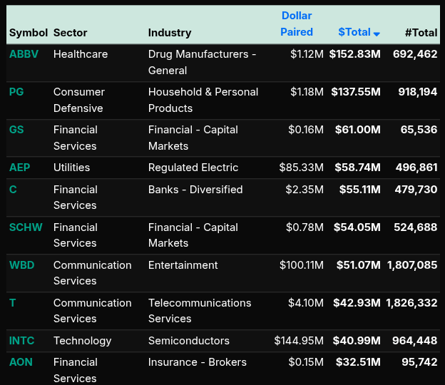Sort by the $Total descending arrow icon
Image resolution: width=445 pixels, height=385 pixels.
(377, 34)
